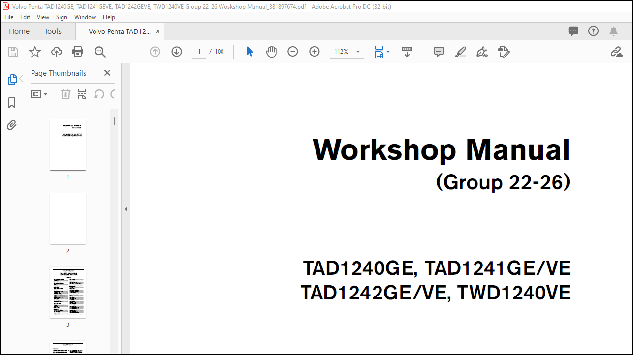Select page 3 contents thumbnail
Screen dimensions: 633x355
tap(68, 293)
